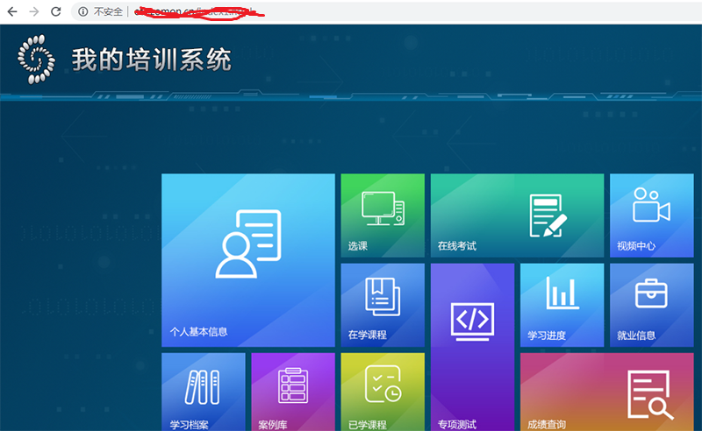This screenshot has width=702, height=431.
Task: Click the 个人基本信息 tile label
Action: 198,332
